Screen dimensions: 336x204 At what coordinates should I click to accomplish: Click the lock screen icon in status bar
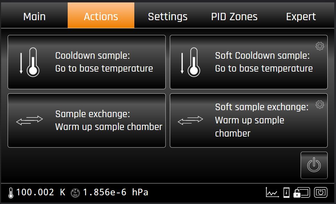301,192
